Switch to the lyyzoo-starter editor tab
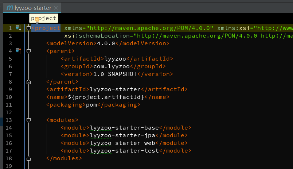This screenshot has height=169, width=293. (x=32, y=8)
